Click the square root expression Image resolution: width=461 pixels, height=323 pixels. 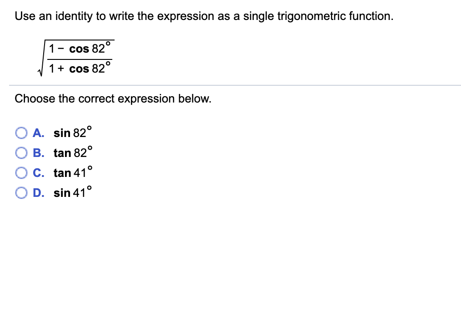(x=75, y=58)
